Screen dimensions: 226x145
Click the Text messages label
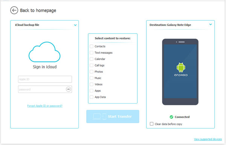(104, 53)
